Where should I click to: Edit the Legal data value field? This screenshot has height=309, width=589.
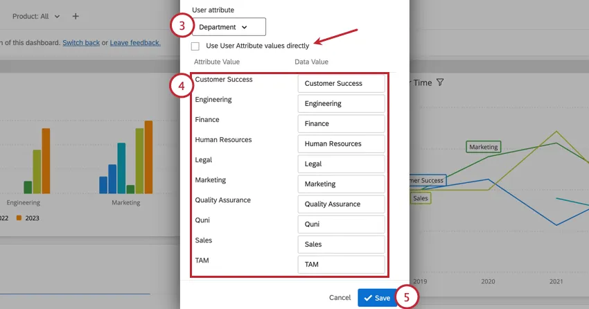(341, 164)
